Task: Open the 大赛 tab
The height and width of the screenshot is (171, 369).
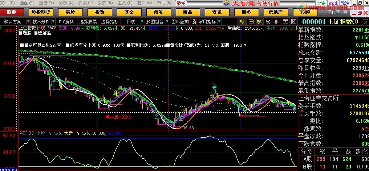Action: (x=321, y=4)
